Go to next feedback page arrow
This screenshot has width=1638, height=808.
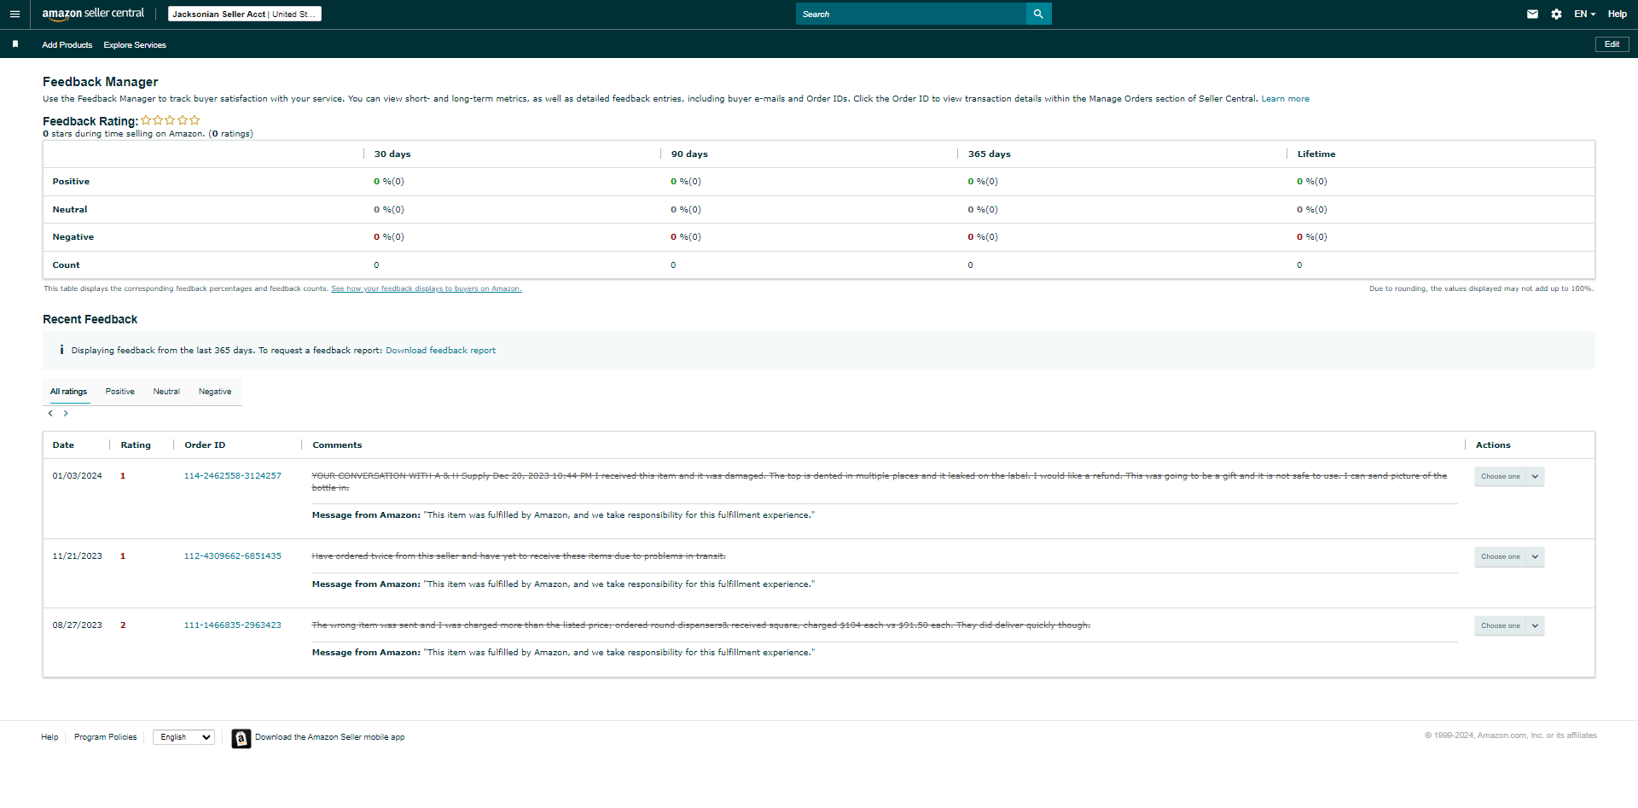(66, 413)
